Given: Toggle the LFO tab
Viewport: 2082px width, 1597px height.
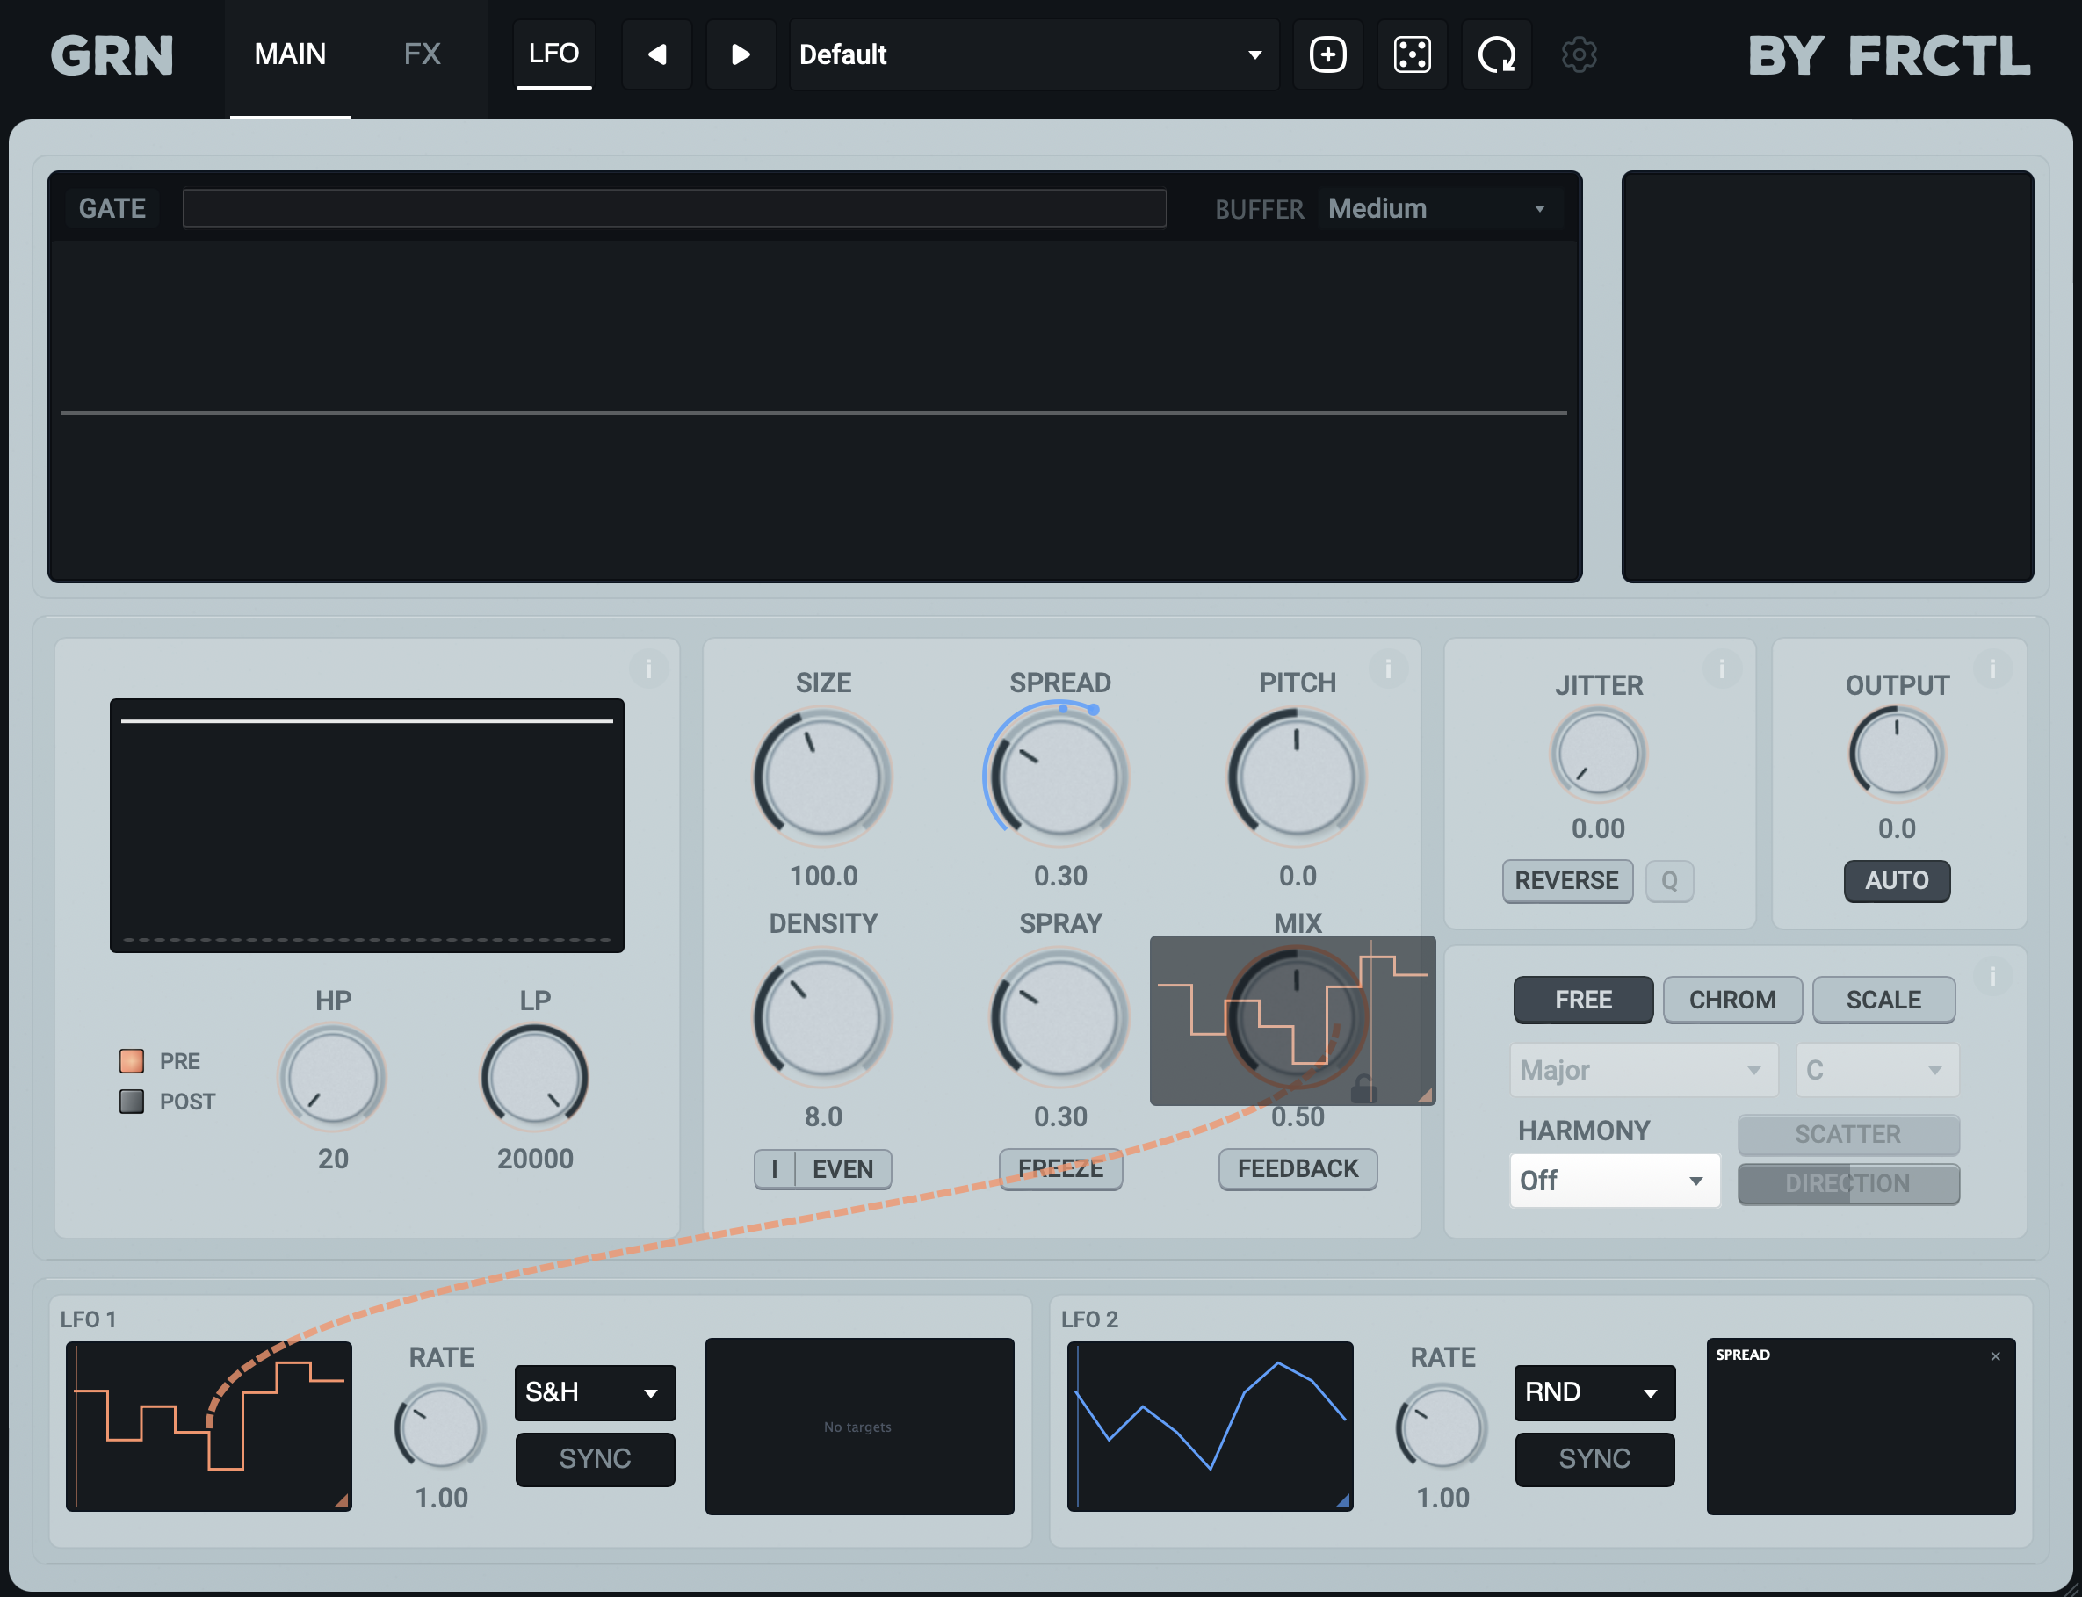Looking at the screenshot, I should tap(553, 55).
